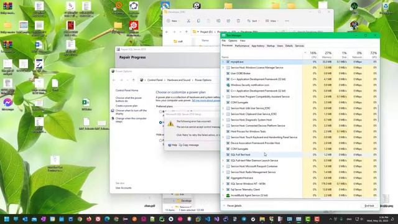
Task: Open the Services tab in Task Manager
Action: (299, 46)
